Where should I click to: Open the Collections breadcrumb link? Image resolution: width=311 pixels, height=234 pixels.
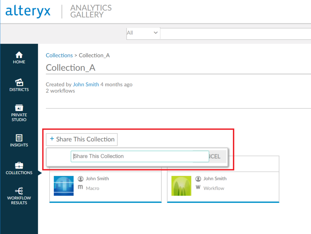tap(59, 55)
